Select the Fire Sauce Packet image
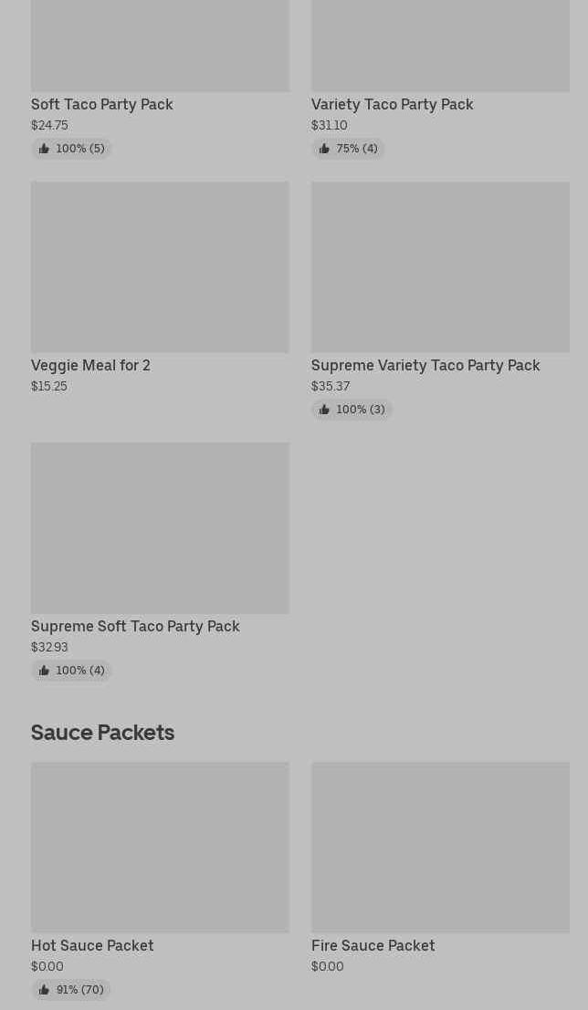Screen dimensions: 588x1010 (440, 847)
